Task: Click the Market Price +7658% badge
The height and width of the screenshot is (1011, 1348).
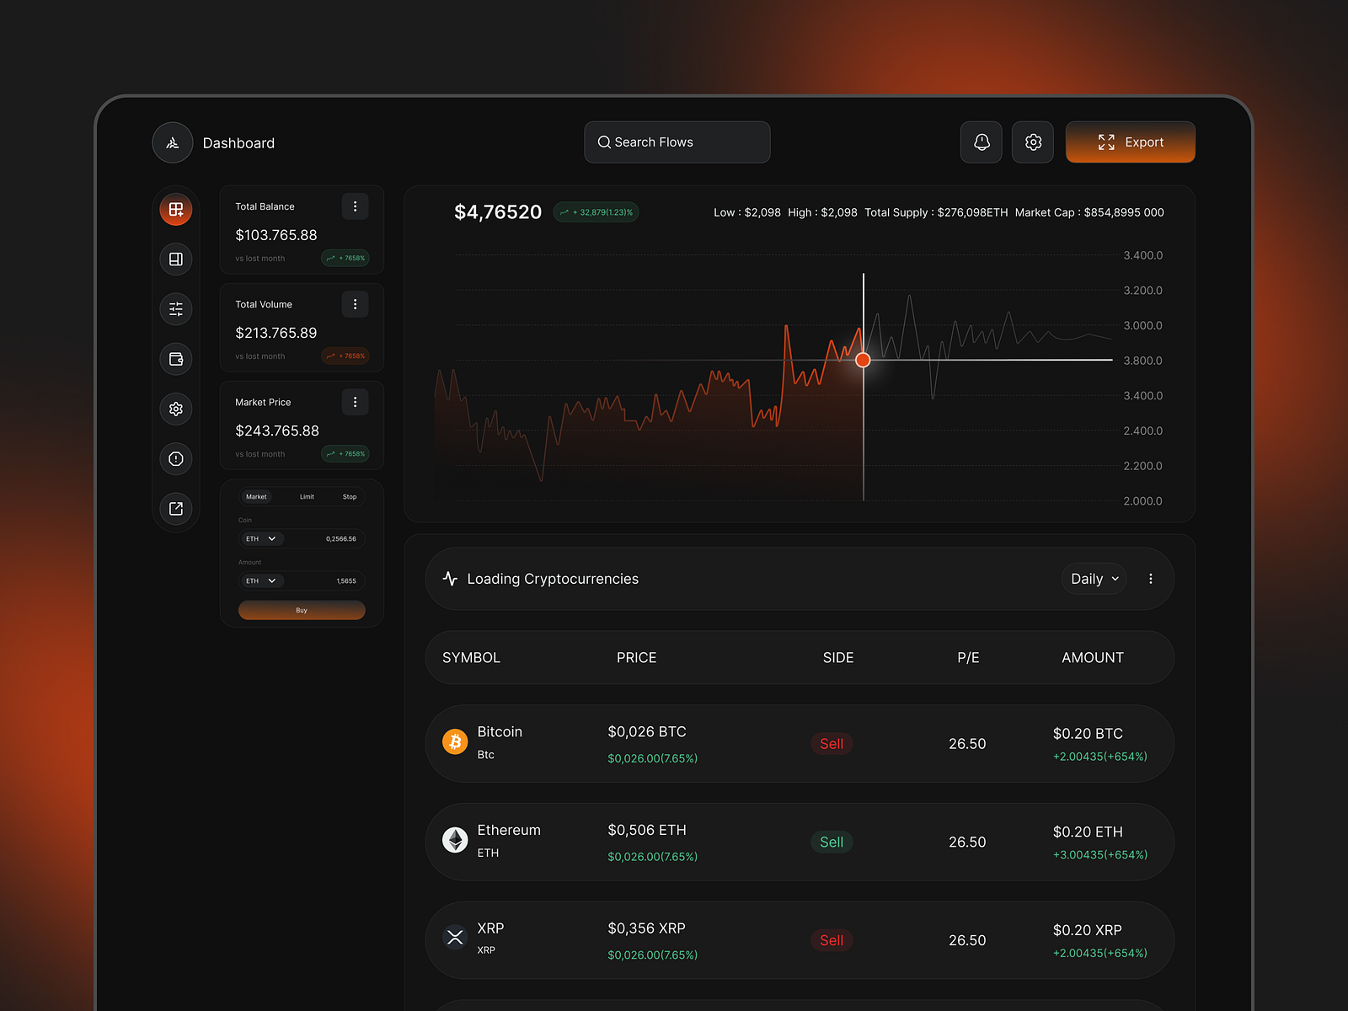Action: tap(345, 453)
